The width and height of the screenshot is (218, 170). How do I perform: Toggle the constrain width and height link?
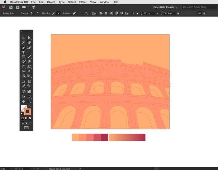tap(200, 13)
